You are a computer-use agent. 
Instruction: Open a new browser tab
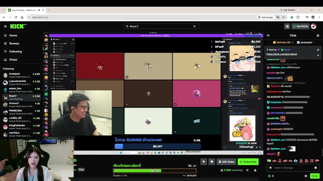49,10
